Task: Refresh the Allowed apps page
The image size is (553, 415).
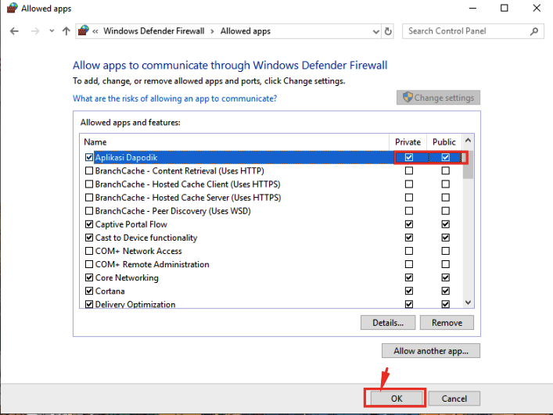Action: pyautogui.click(x=388, y=31)
